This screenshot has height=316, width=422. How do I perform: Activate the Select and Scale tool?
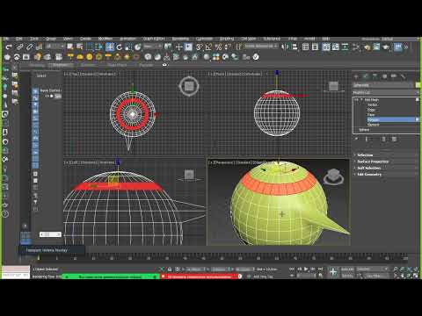pyautogui.click(x=128, y=47)
